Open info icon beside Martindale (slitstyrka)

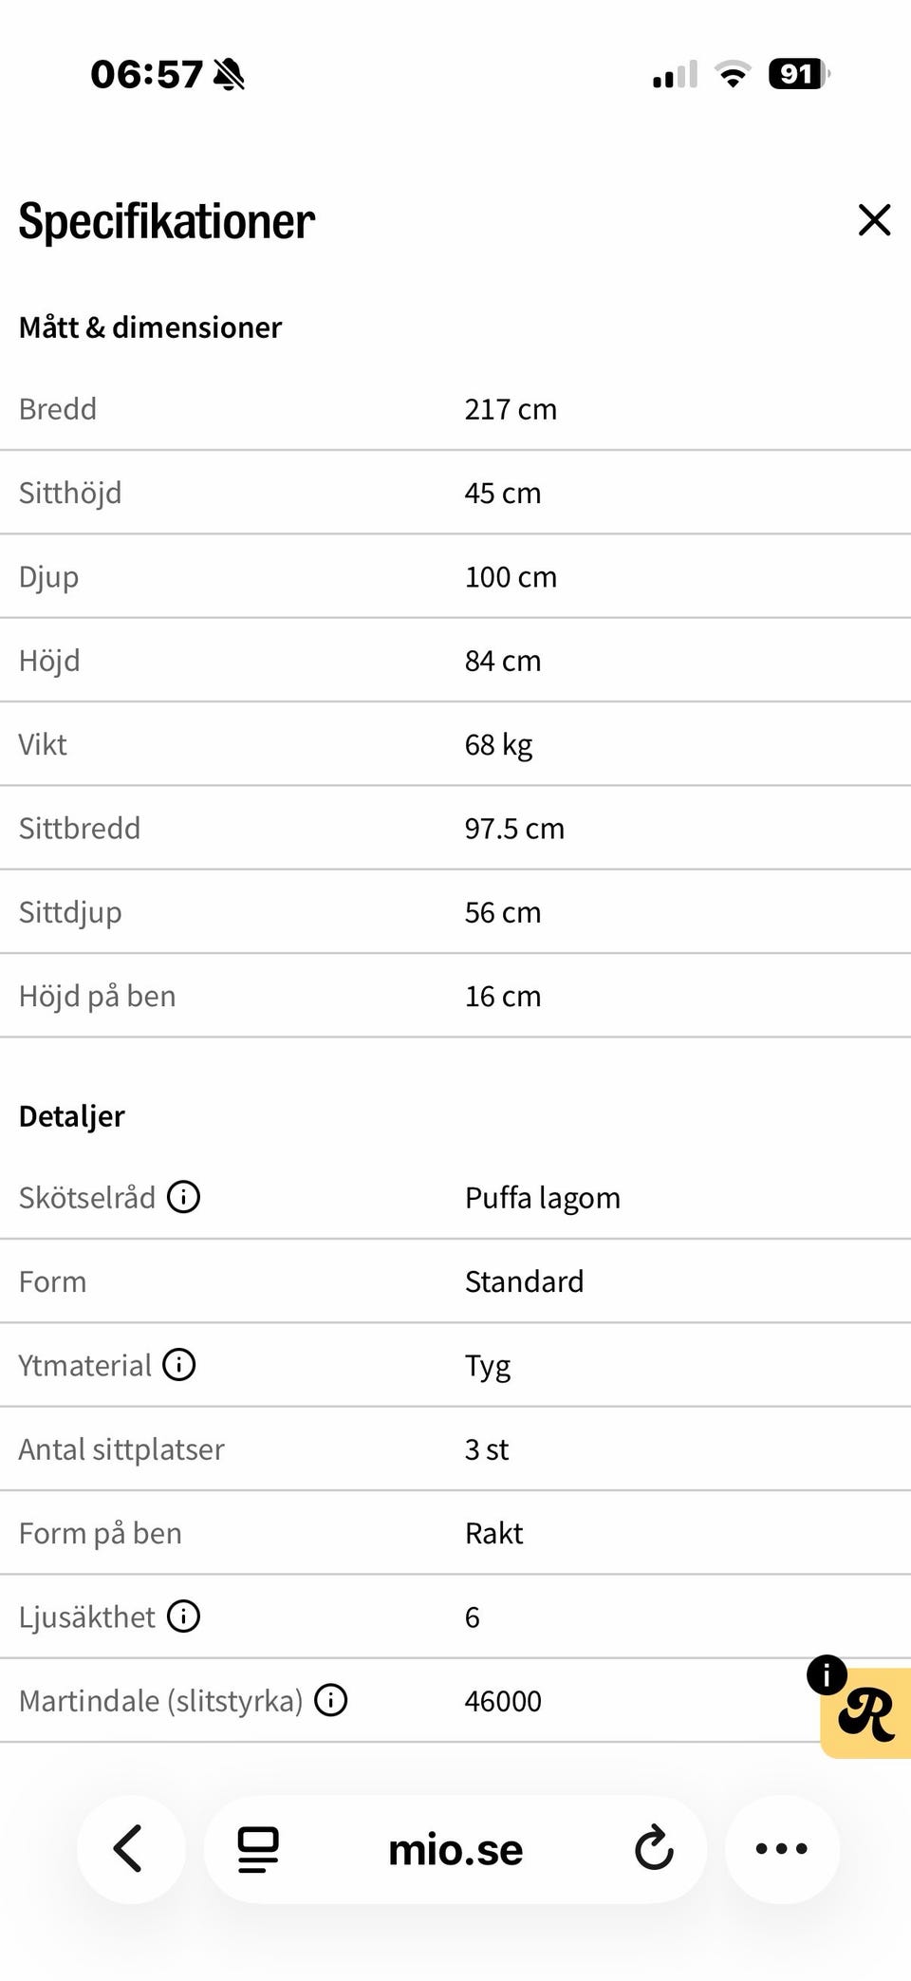pyautogui.click(x=331, y=1700)
